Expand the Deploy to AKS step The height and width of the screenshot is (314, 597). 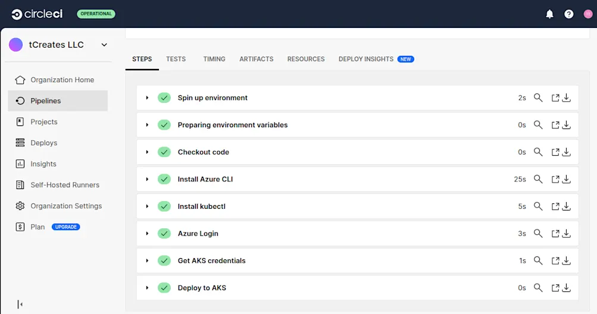[147, 288]
